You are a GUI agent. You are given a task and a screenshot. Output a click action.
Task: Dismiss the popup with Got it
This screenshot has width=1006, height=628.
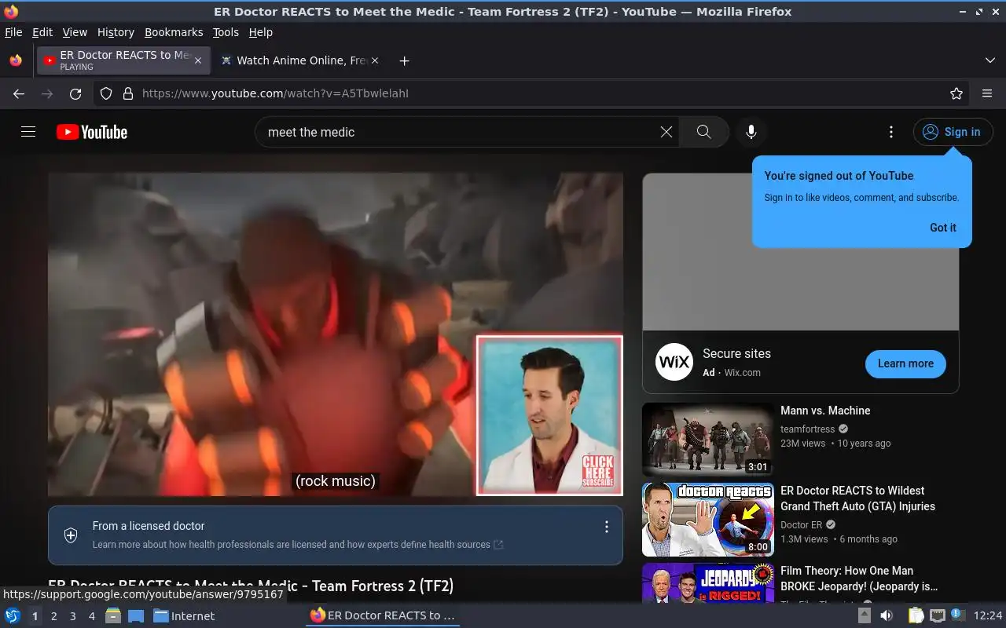pyautogui.click(x=943, y=228)
